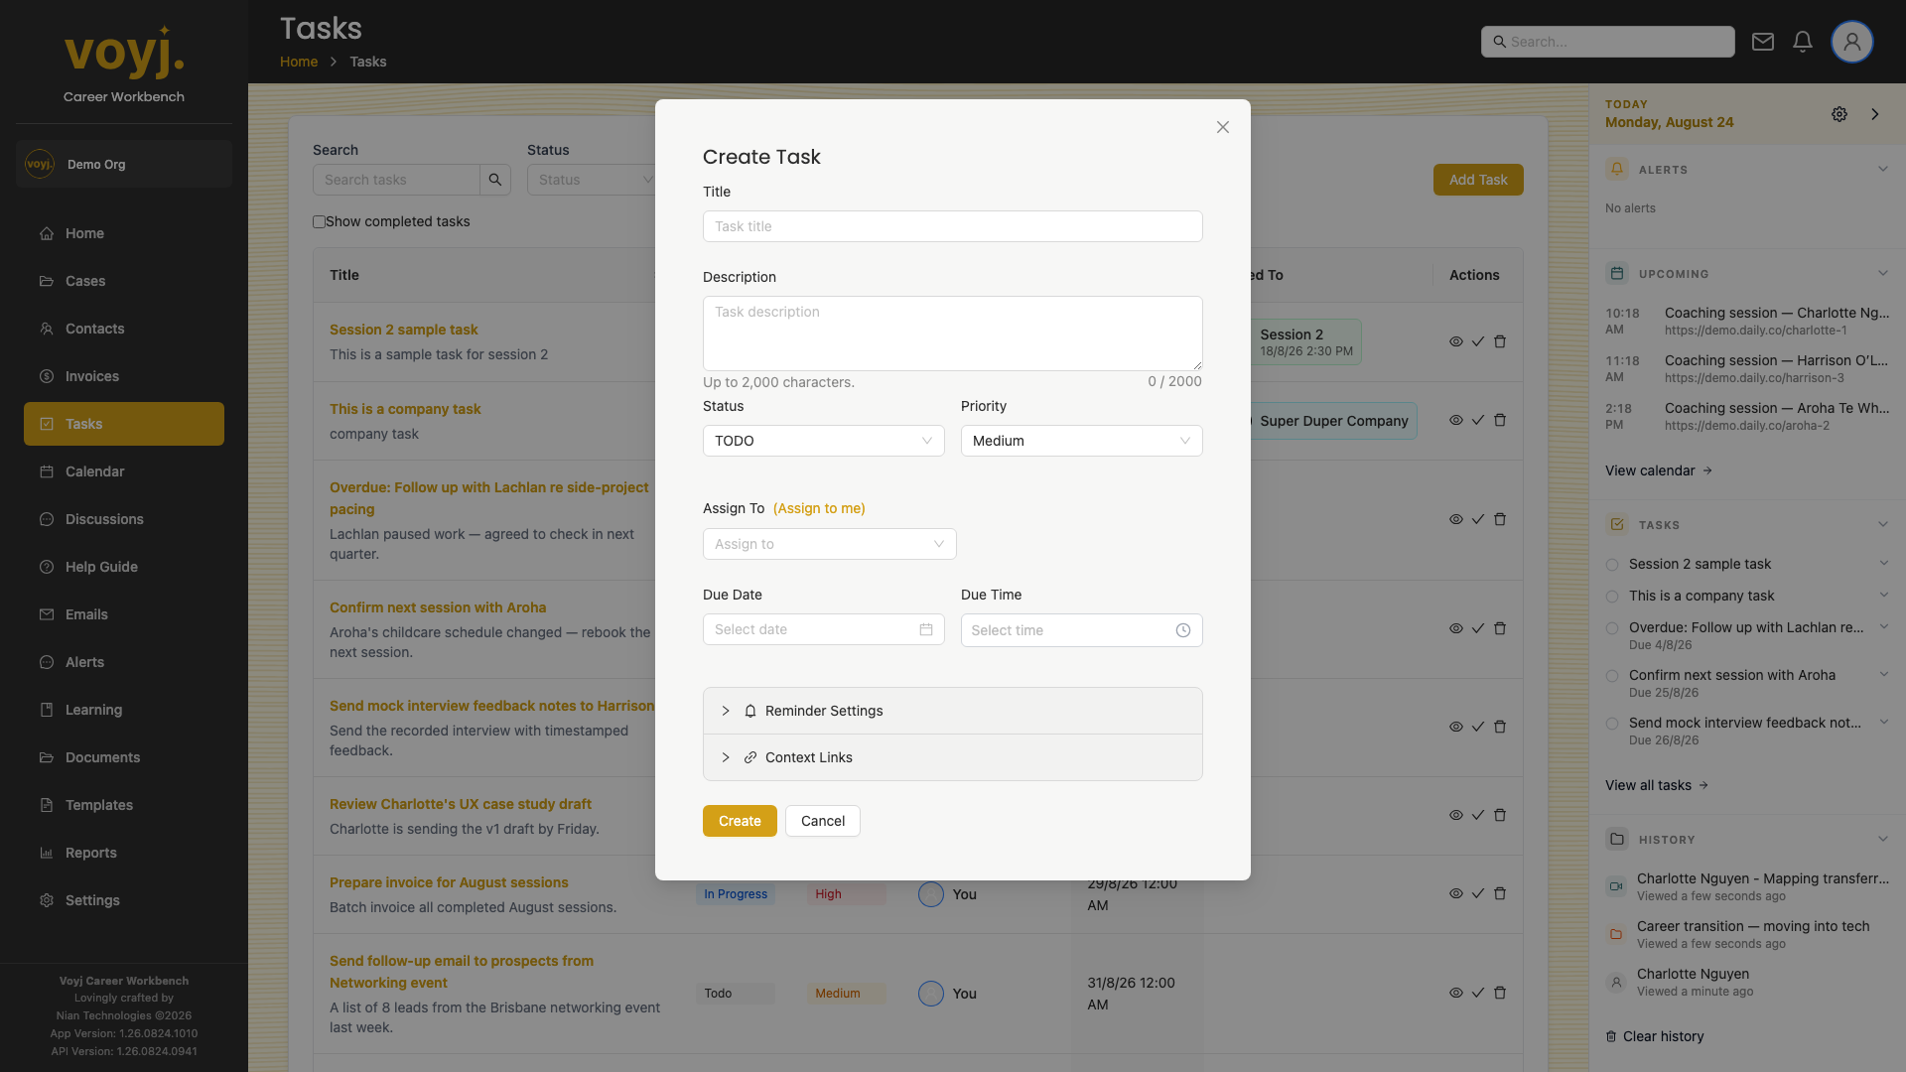The height and width of the screenshot is (1072, 1906).
Task: Open Invoices from sidebar
Action: coord(124,376)
